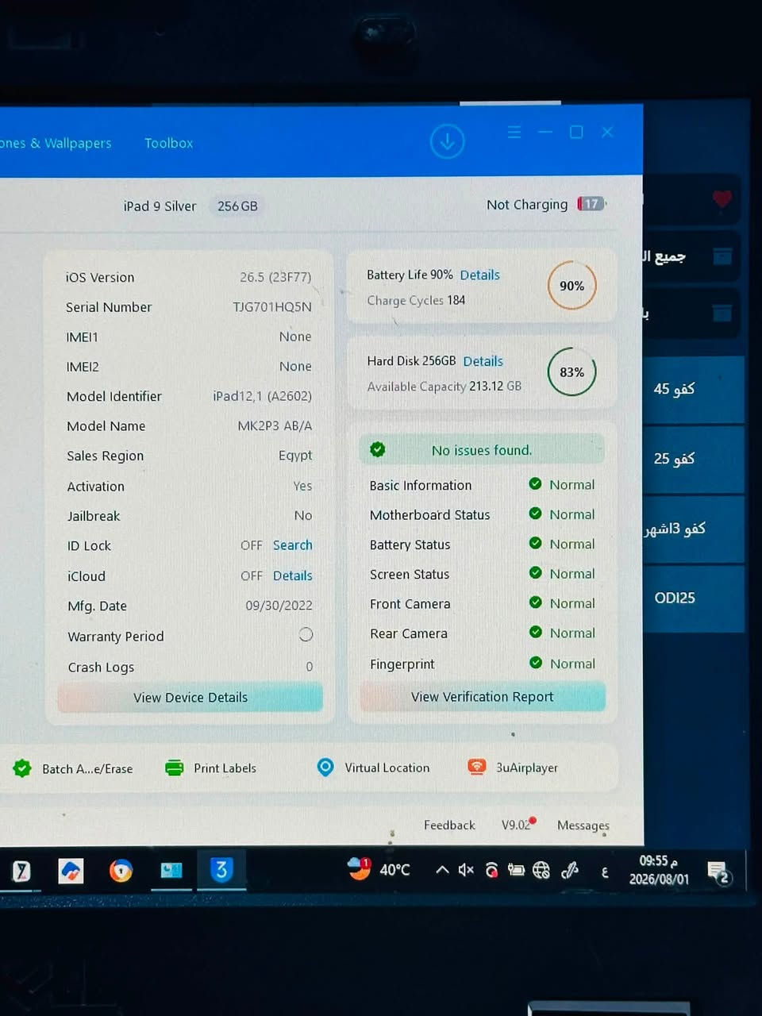Click Rear Camera Normal check icon
The width and height of the screenshot is (762, 1016).
tap(535, 632)
